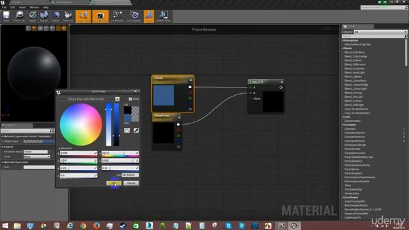Click the blue channel value field

click(x=79, y=168)
